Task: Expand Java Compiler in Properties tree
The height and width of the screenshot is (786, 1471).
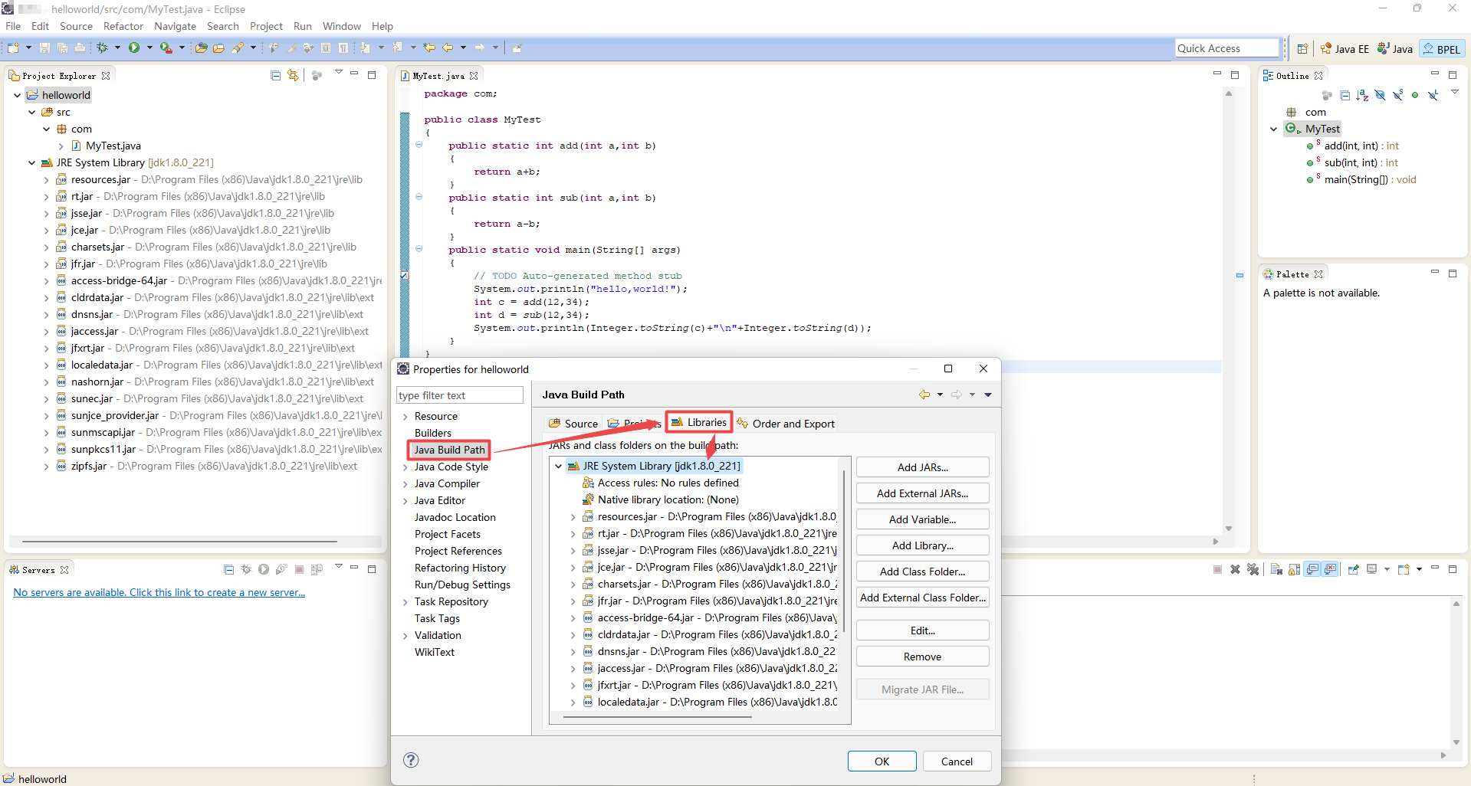Action: point(406,483)
